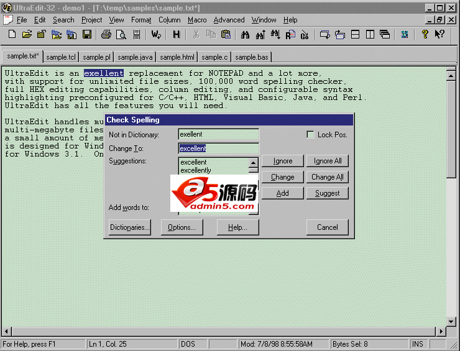The image size is (460, 351).
Task: Open the Dictionaries... dialog button
Action: (x=130, y=227)
